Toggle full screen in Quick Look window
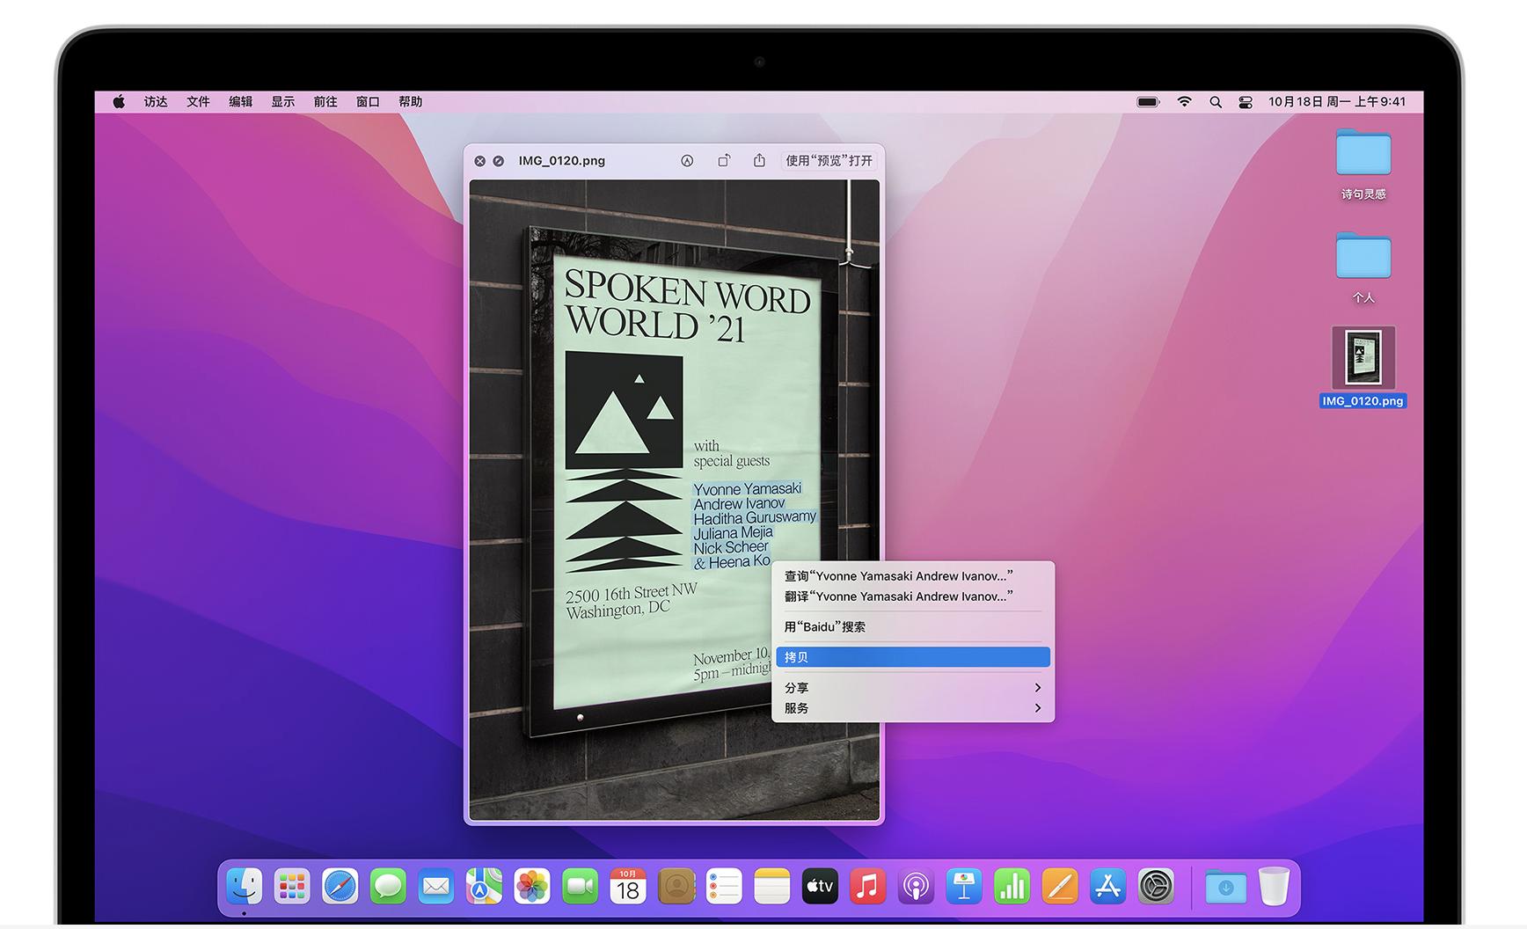 tap(499, 161)
